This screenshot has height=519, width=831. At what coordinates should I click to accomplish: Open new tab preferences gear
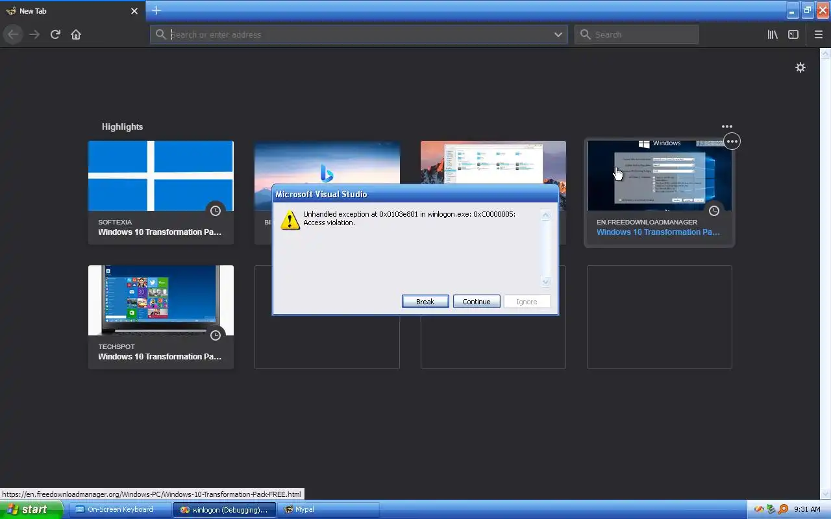pyautogui.click(x=800, y=67)
